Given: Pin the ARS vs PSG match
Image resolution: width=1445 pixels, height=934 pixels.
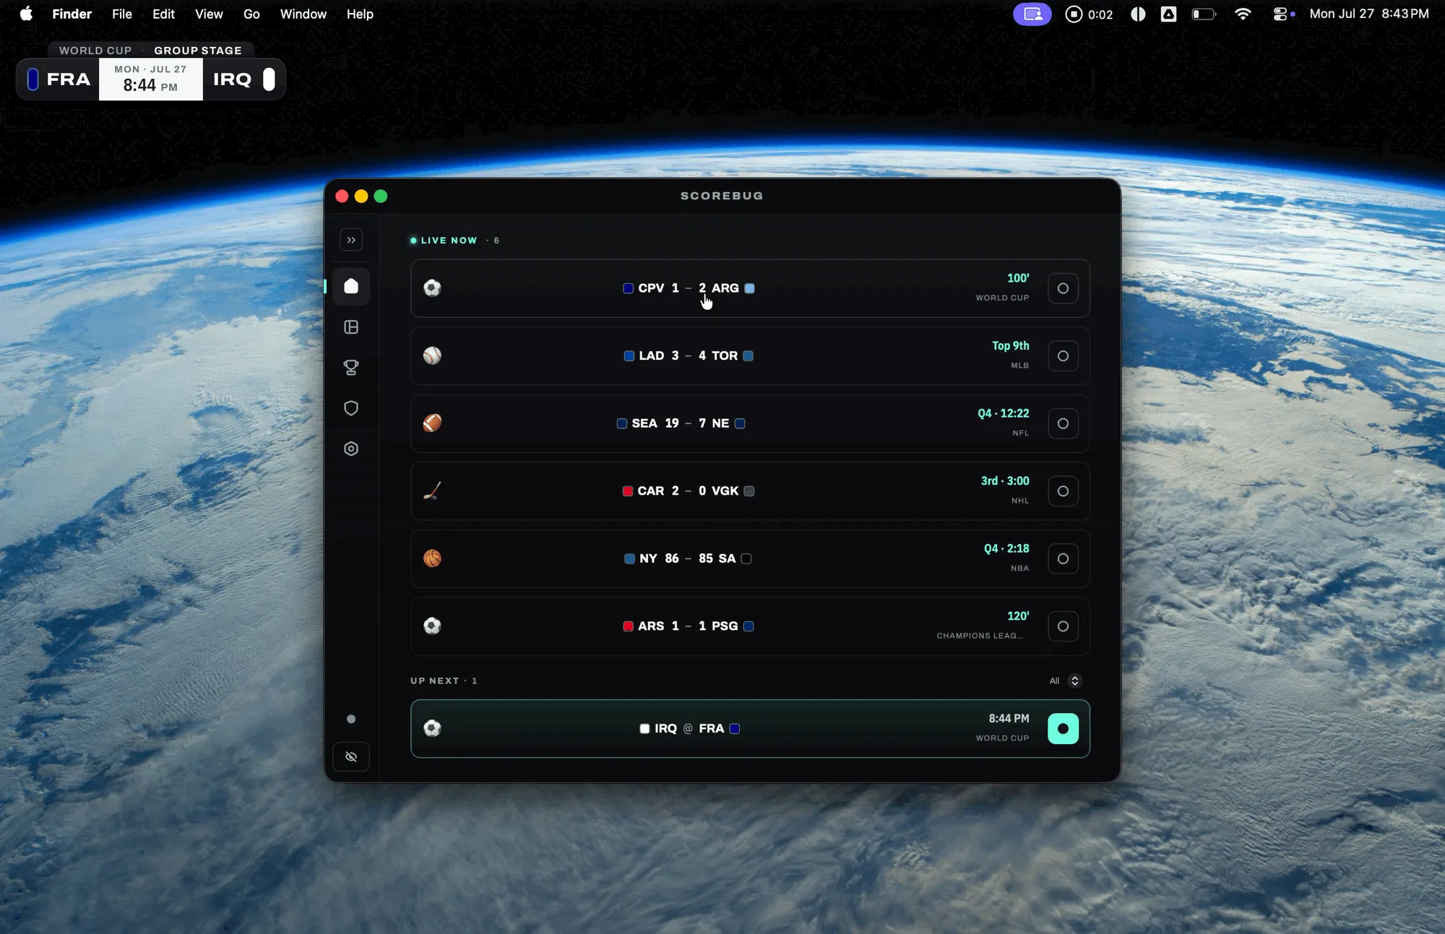Looking at the screenshot, I should 1063,626.
